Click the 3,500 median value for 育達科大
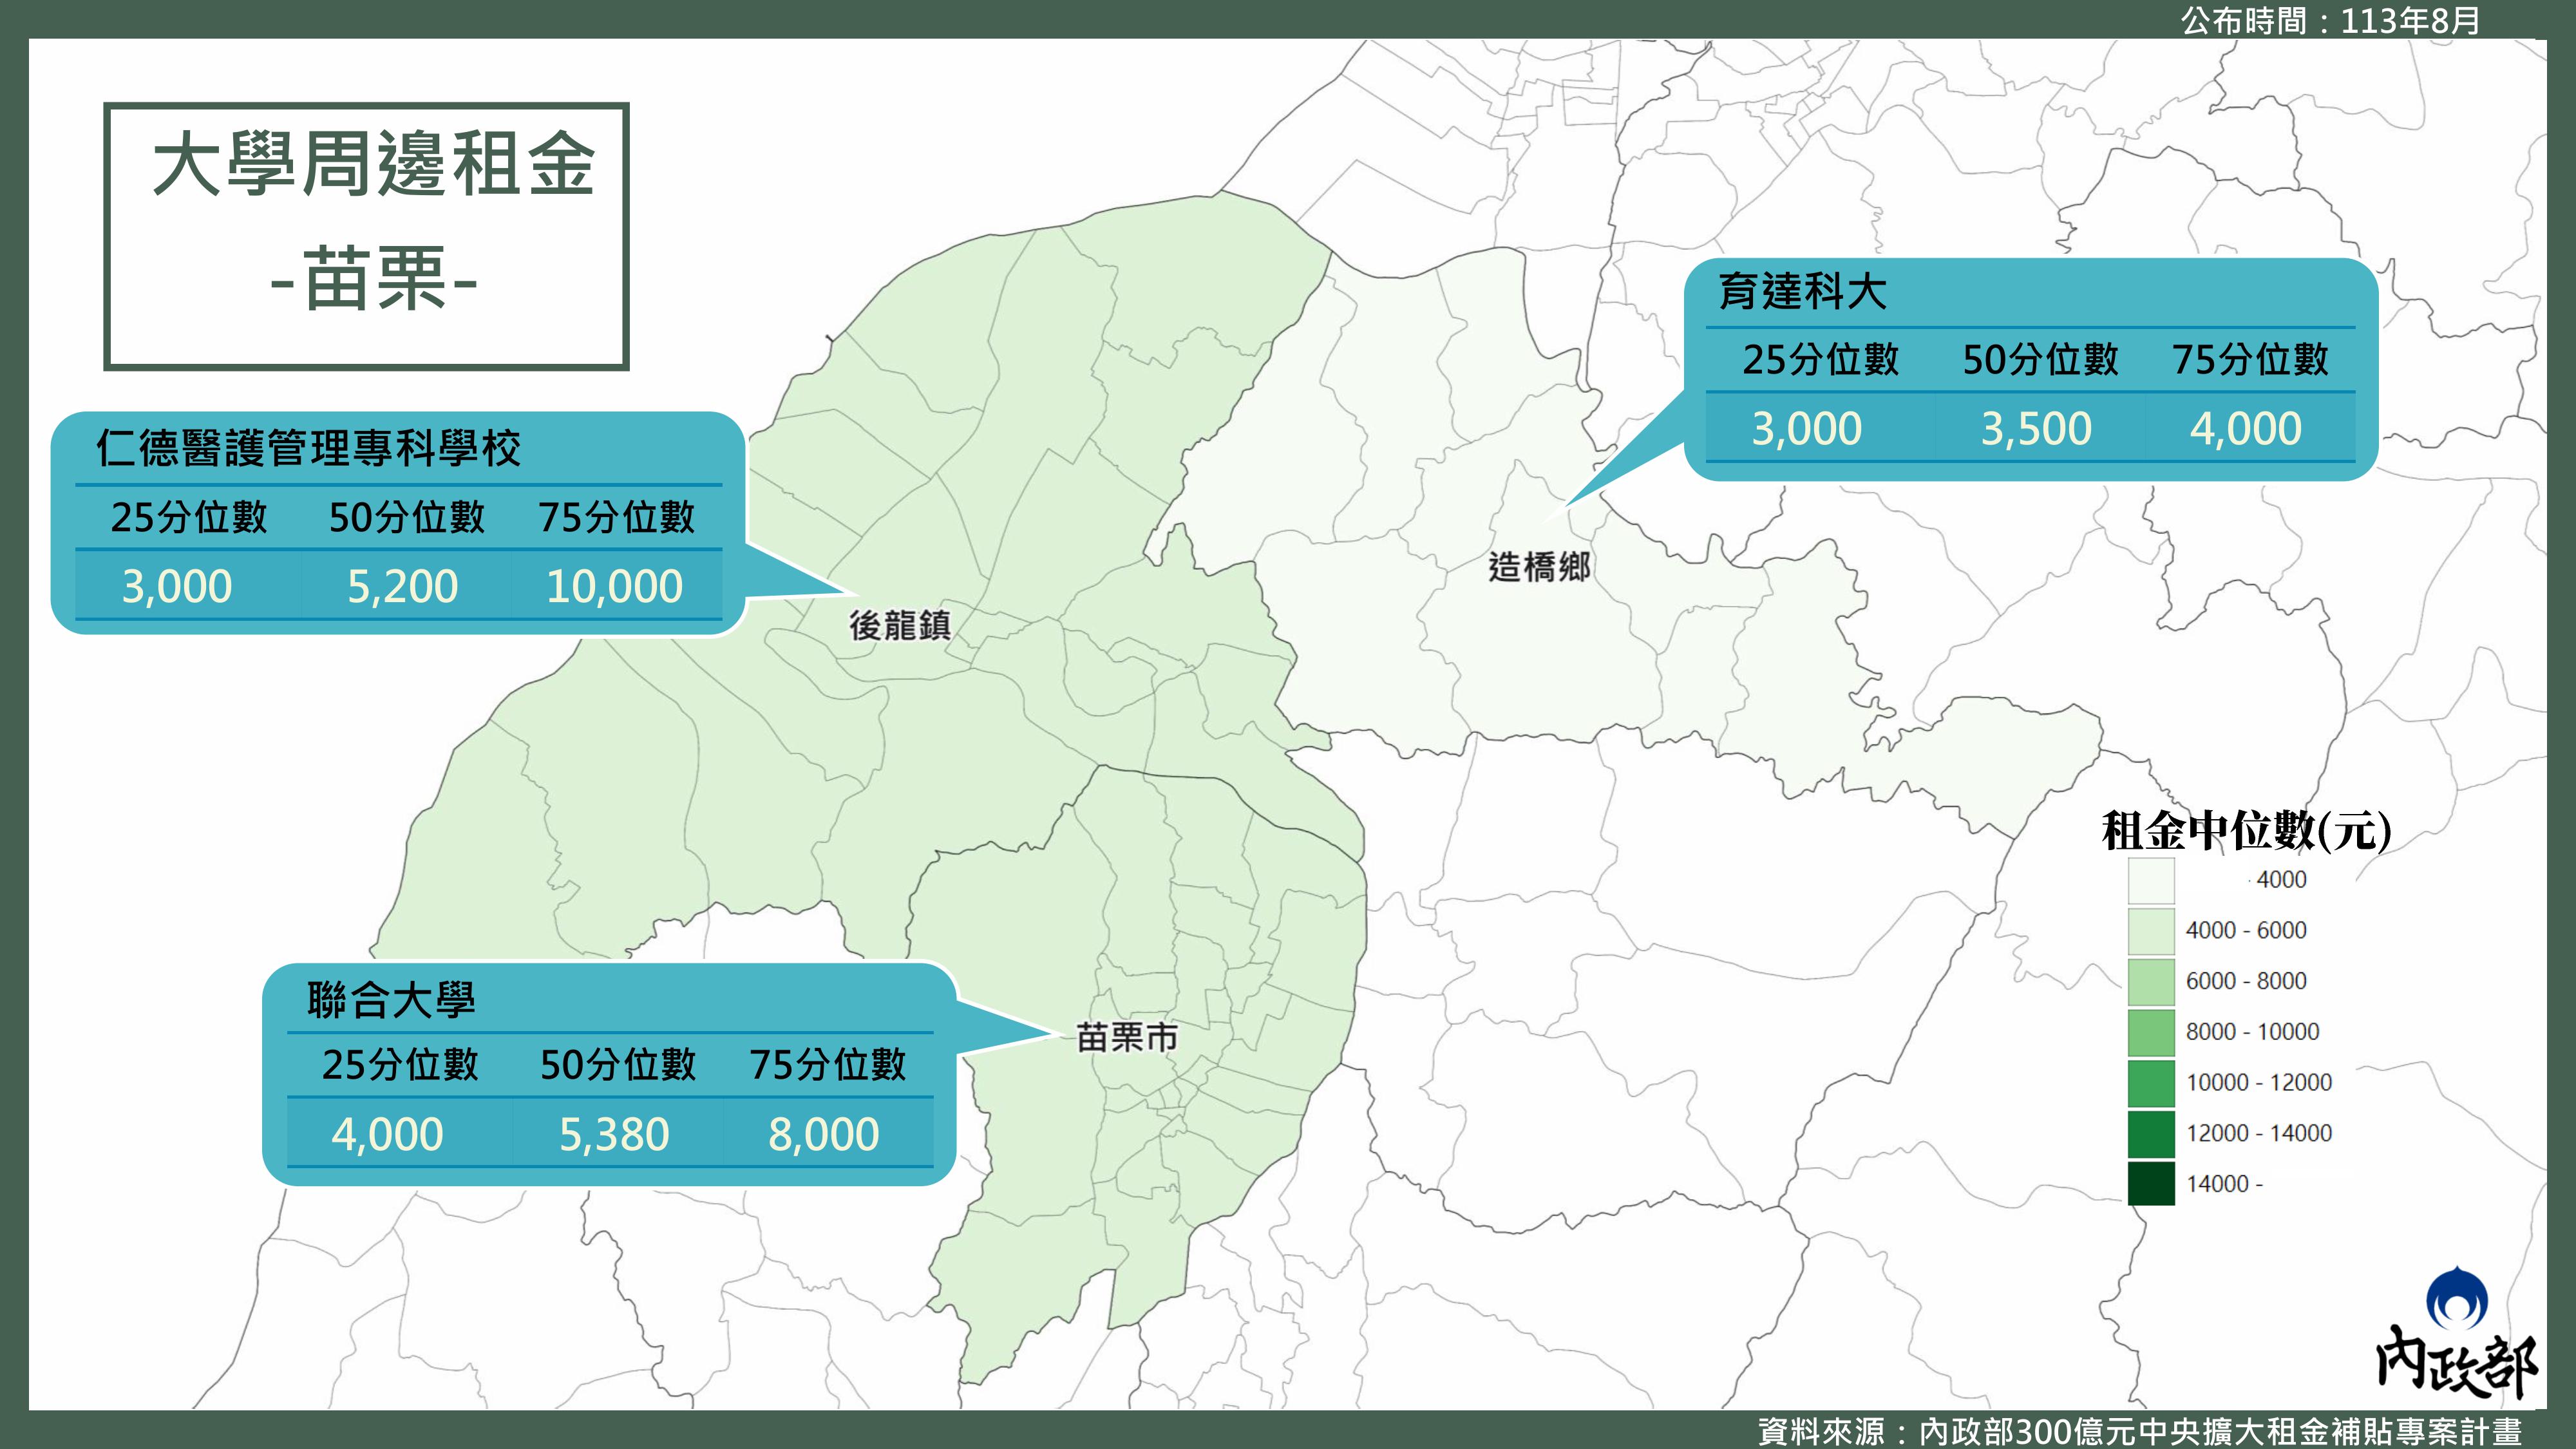 click(x=2036, y=429)
